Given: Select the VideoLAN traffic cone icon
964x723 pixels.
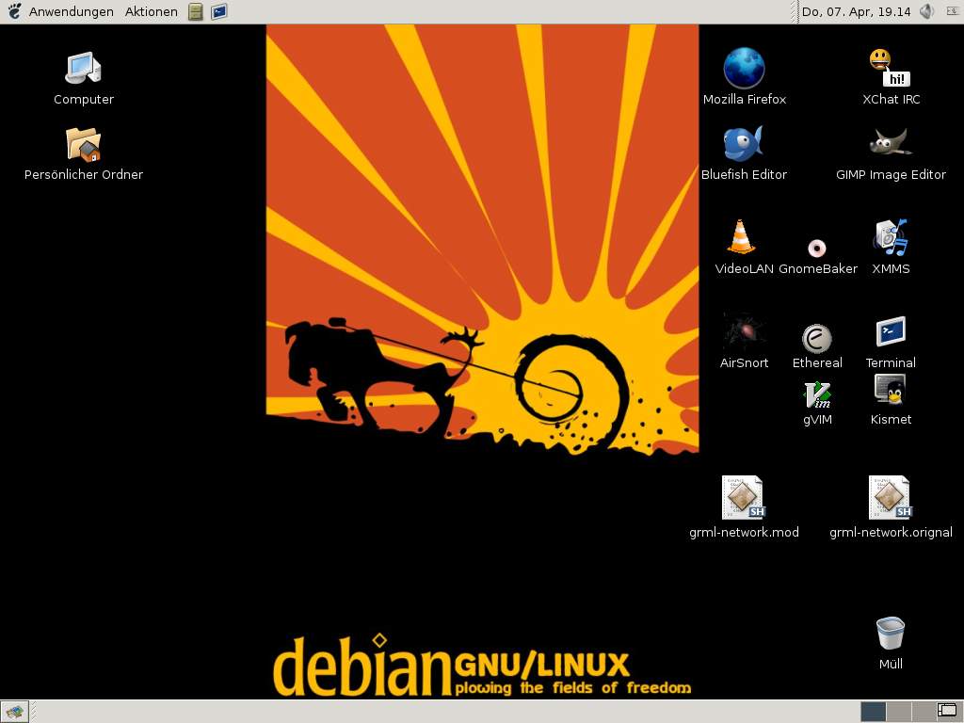Looking at the screenshot, I should pyautogui.click(x=741, y=236).
